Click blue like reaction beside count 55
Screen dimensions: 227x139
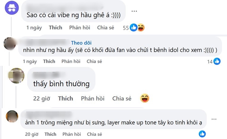(x=133, y=27)
